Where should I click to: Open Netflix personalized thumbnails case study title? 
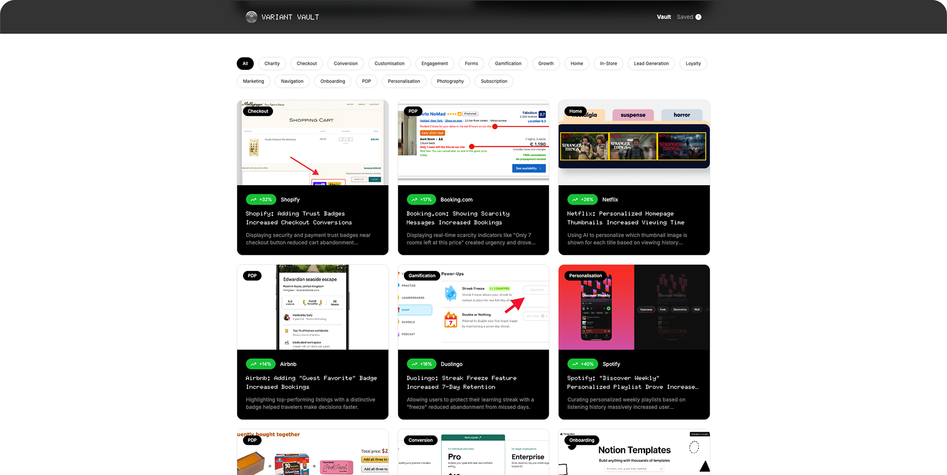click(x=626, y=218)
